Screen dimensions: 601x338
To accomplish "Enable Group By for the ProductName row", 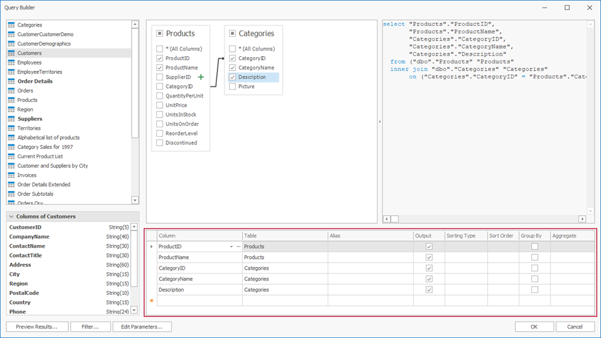I will (x=535, y=258).
